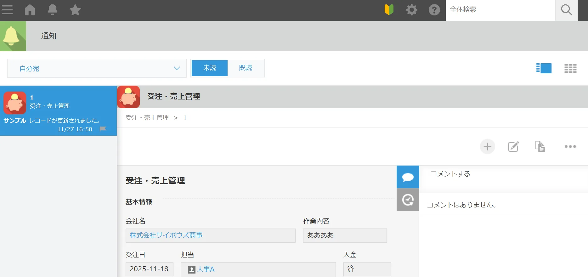Toggle the flag on the notification item
The width and height of the screenshot is (588, 277).
103,129
